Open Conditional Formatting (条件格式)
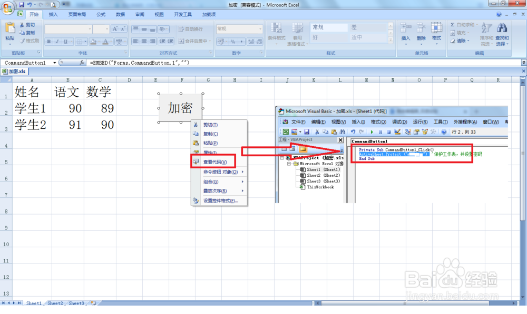The width and height of the screenshot is (527, 314). (277, 34)
